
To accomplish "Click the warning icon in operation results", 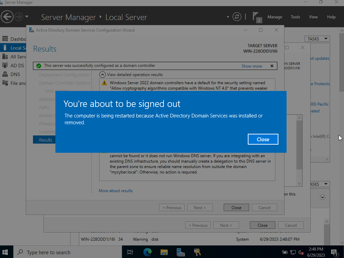I will 104,83.
